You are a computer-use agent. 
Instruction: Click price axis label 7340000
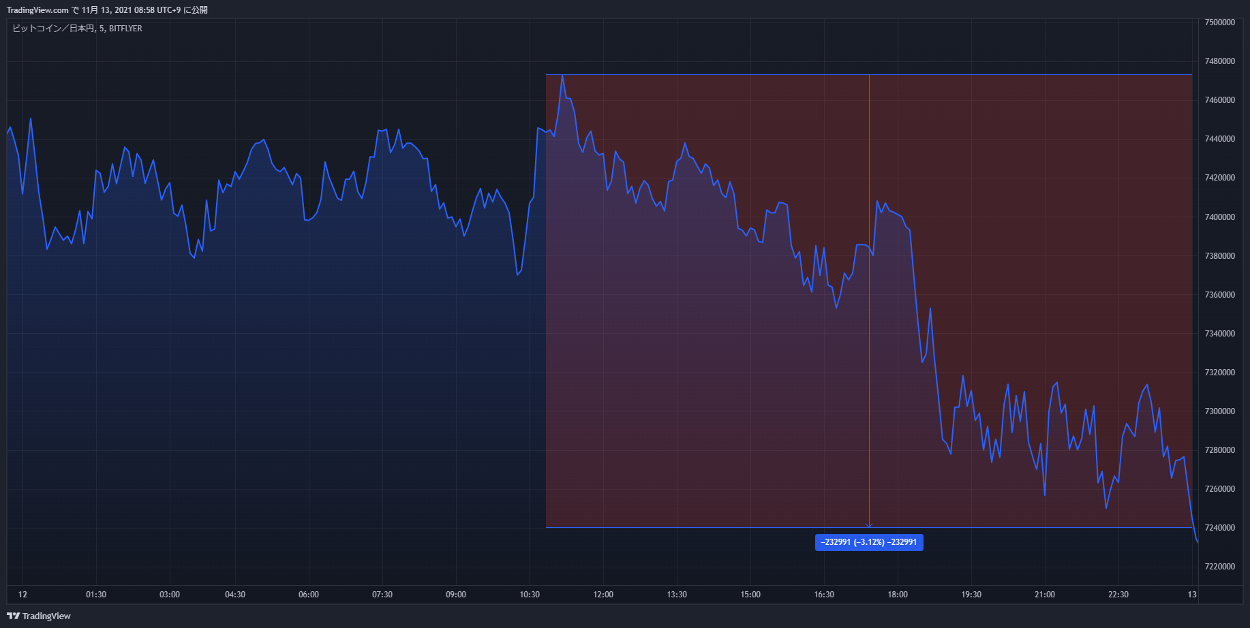[1220, 334]
